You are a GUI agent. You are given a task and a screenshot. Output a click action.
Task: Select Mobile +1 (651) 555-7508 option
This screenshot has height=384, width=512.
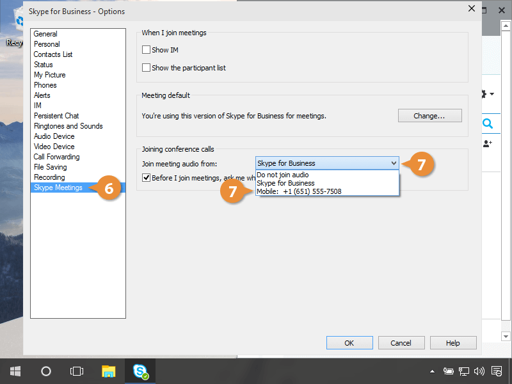pos(299,191)
